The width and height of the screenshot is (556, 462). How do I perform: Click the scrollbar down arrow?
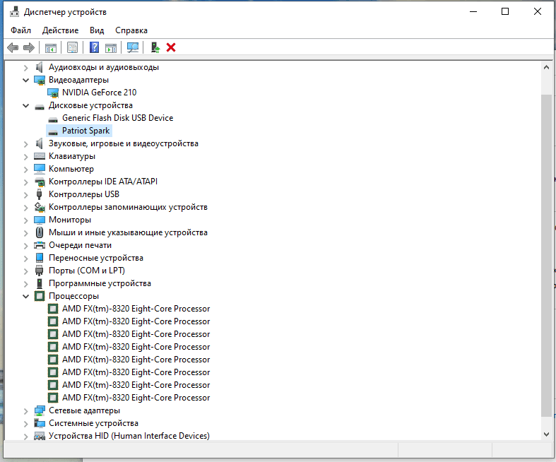point(546,434)
